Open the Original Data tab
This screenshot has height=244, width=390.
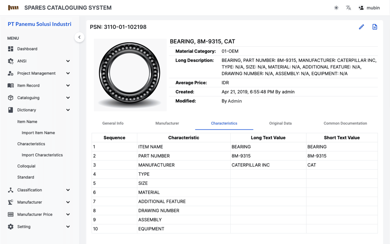280,123
